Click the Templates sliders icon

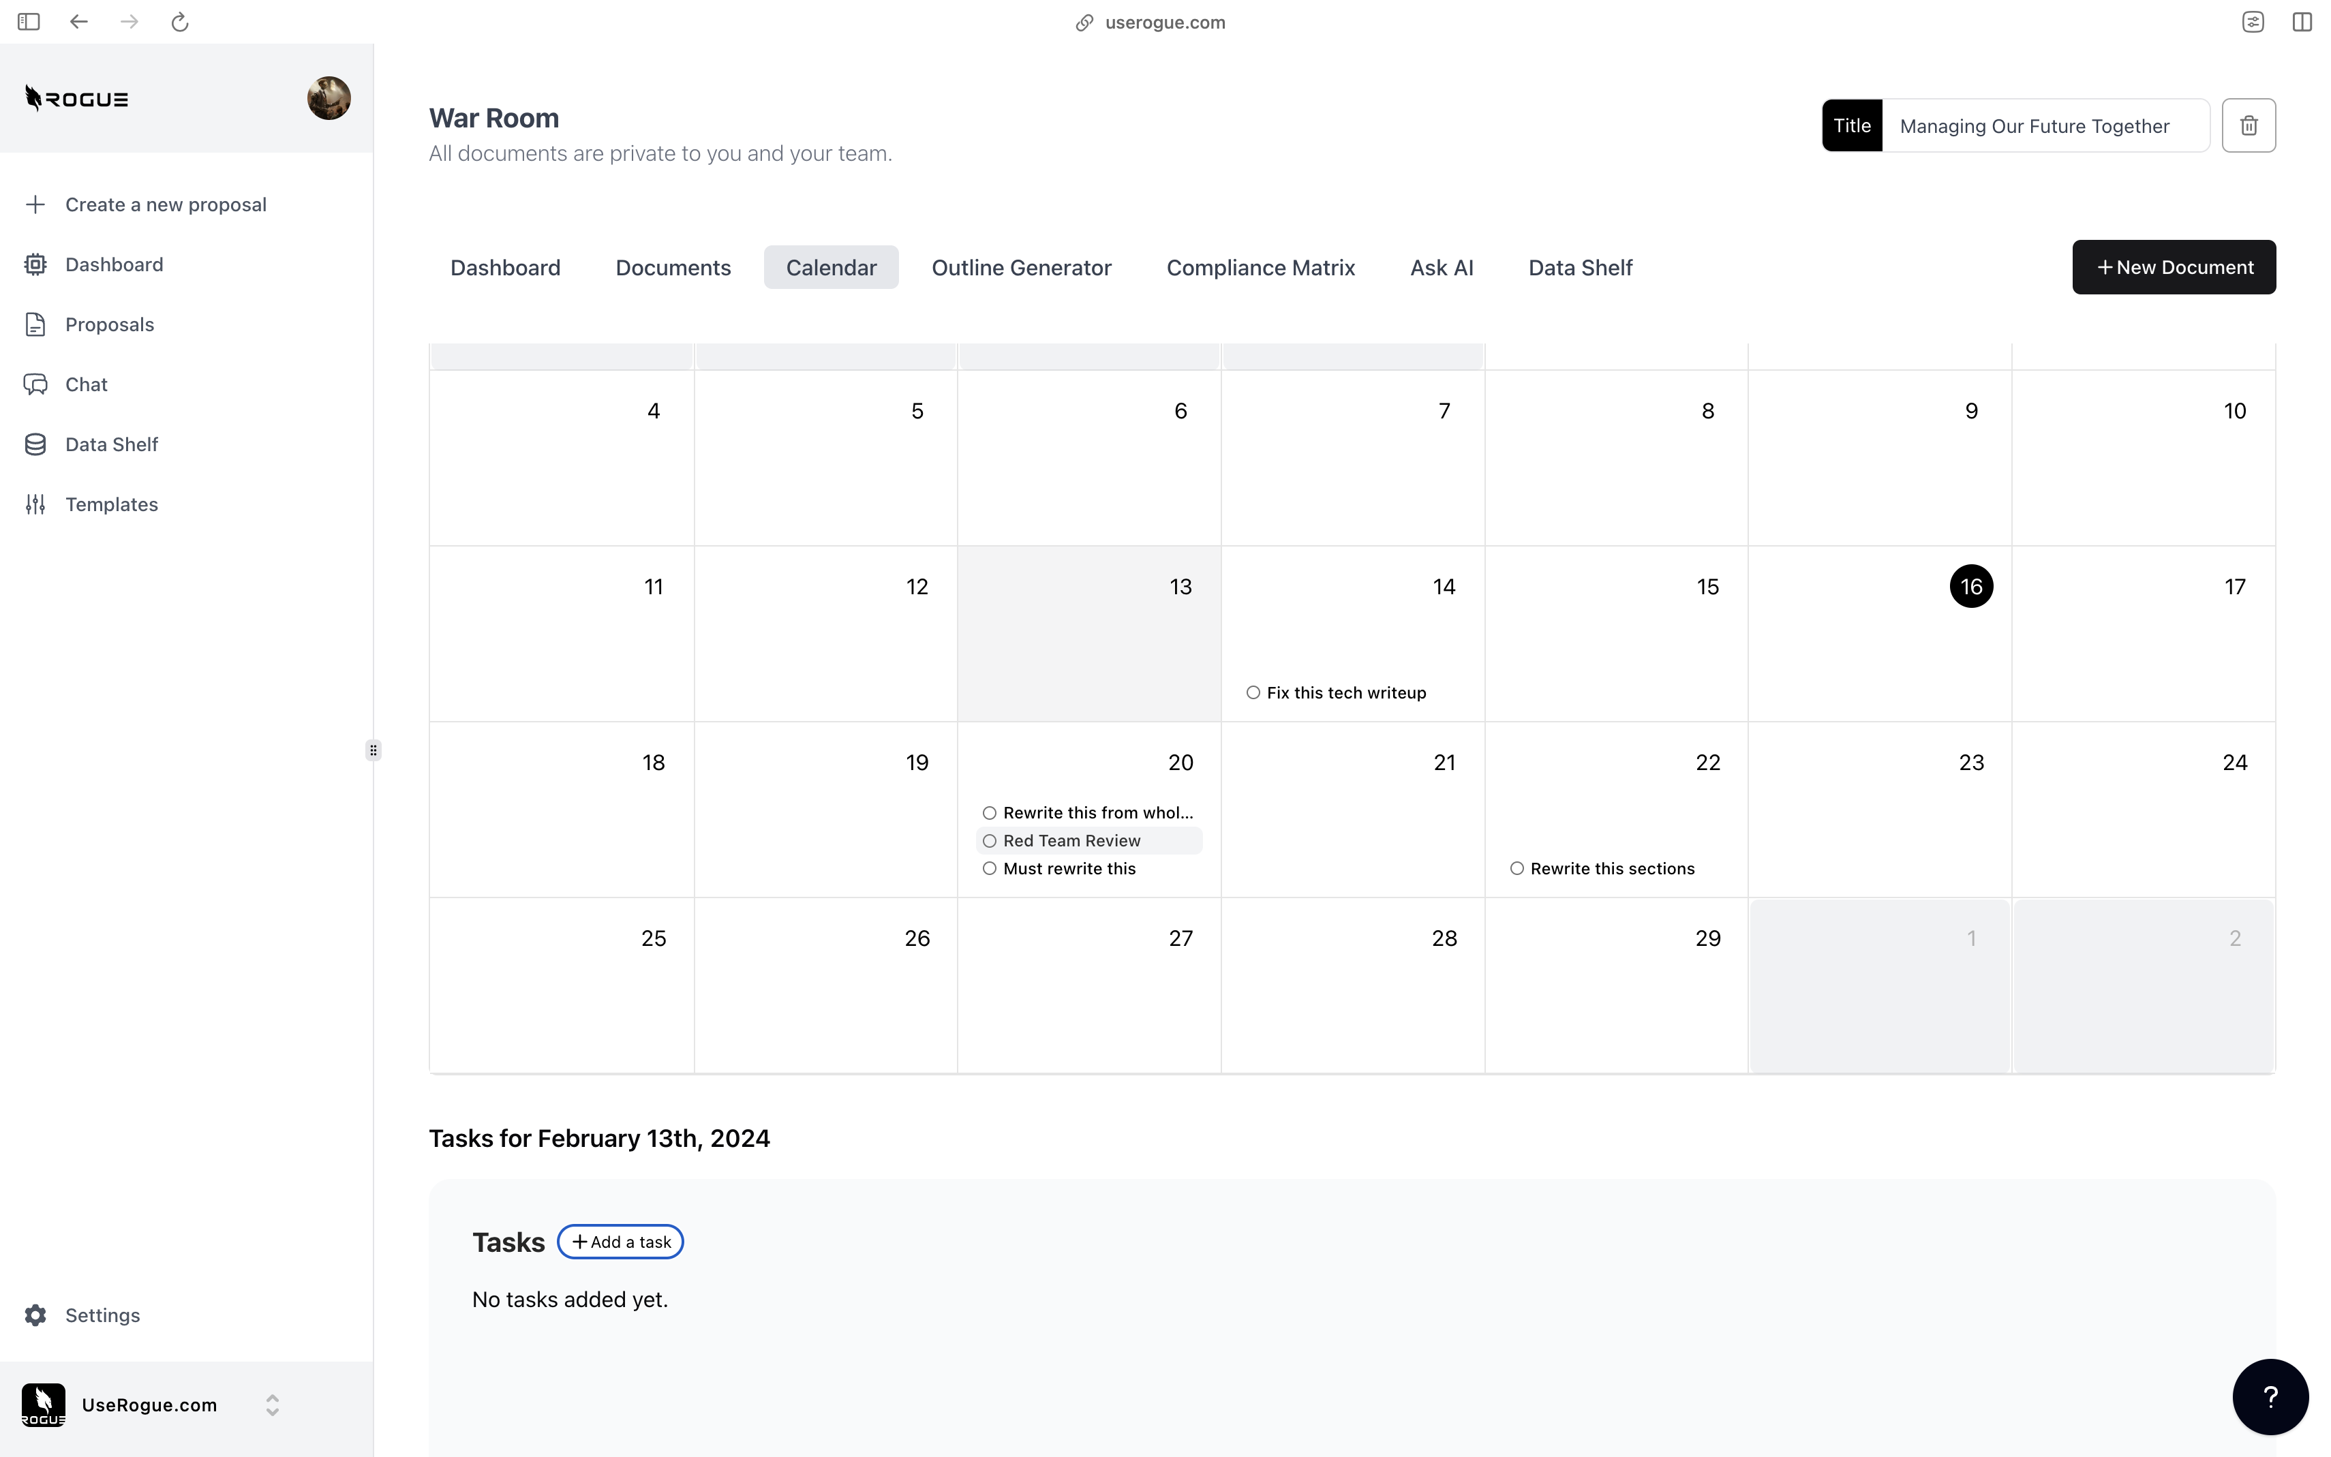35,505
